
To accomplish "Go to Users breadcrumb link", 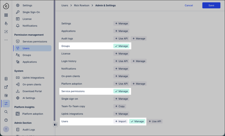I will coord(65,5).
